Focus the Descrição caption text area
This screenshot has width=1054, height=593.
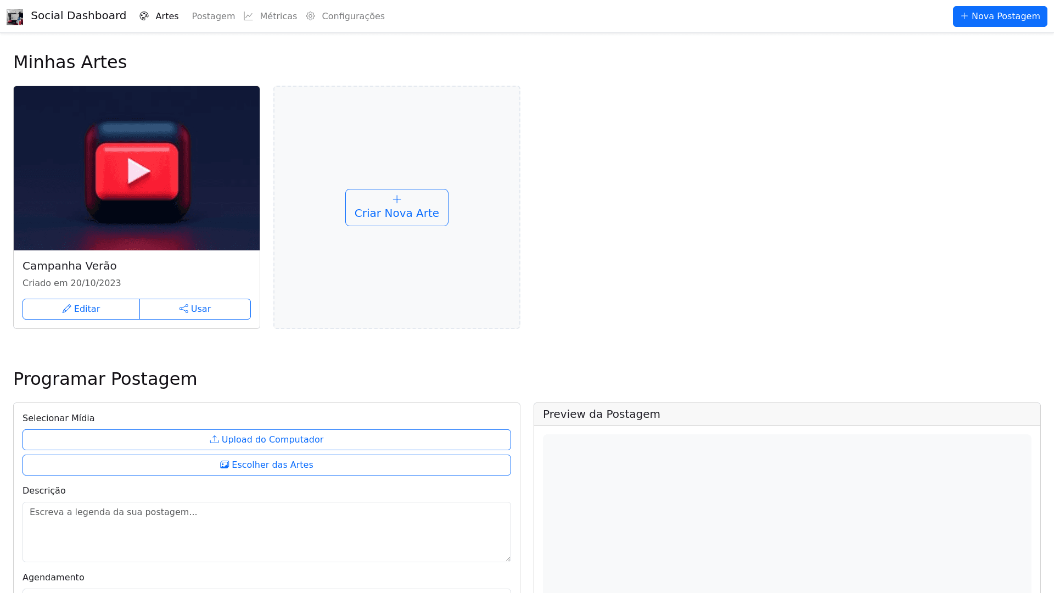coord(267,532)
